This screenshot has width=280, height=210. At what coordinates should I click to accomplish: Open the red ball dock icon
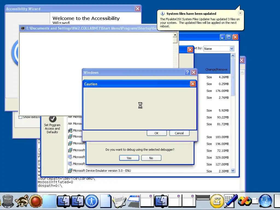(36, 201)
